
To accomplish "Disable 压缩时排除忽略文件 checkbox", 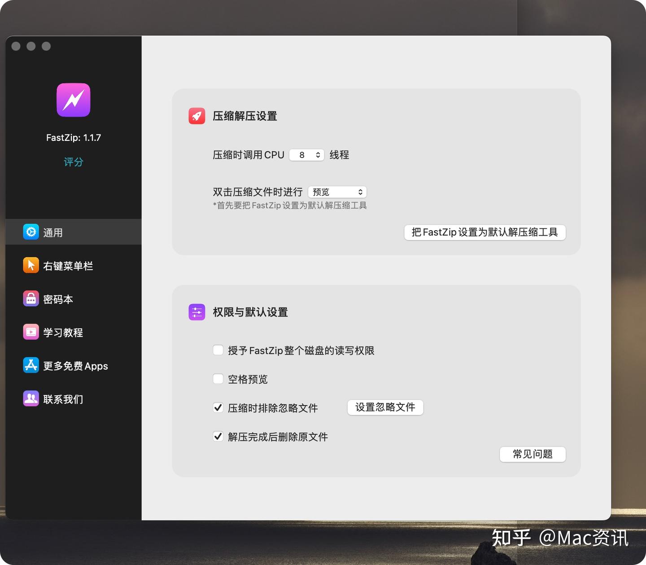I will point(218,407).
